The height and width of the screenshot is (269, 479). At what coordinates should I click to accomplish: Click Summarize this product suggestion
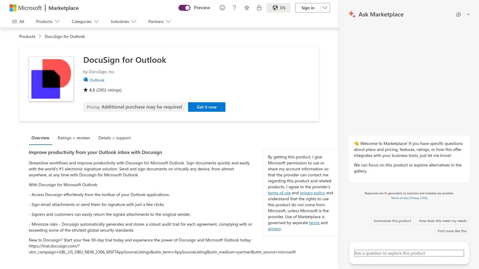click(x=392, y=221)
